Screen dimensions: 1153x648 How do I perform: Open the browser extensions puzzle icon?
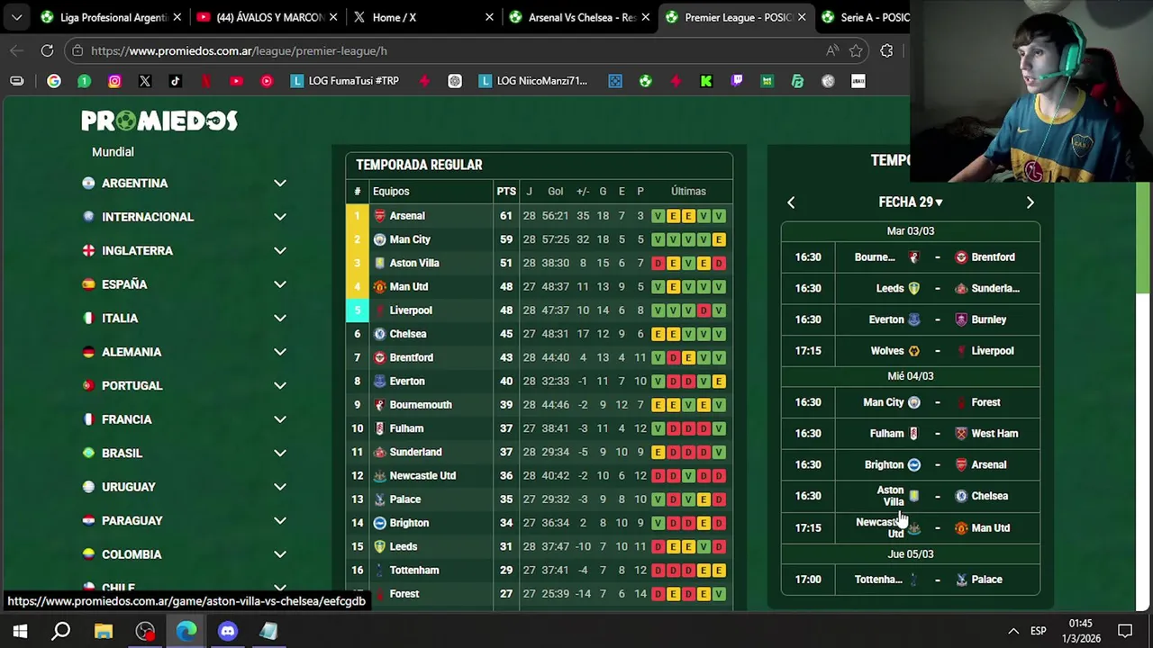click(886, 51)
